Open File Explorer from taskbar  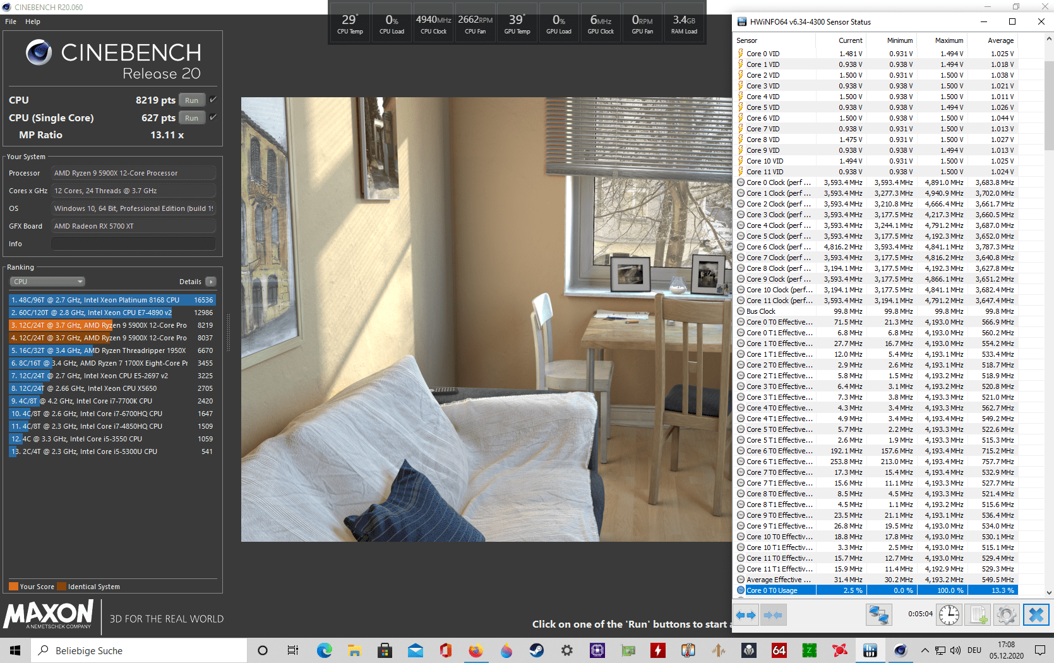354,650
